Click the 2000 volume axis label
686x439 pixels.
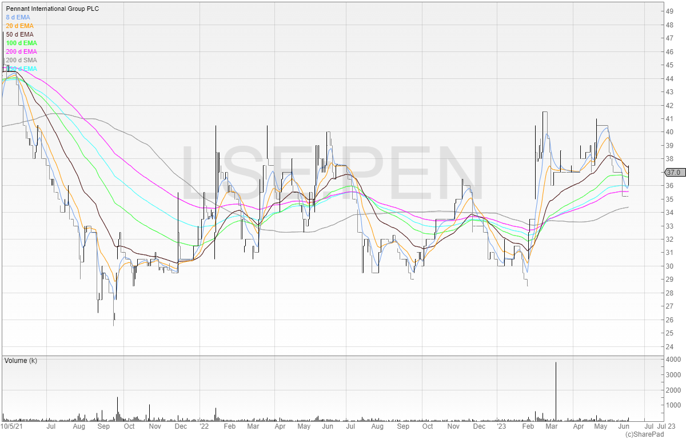click(x=672, y=390)
